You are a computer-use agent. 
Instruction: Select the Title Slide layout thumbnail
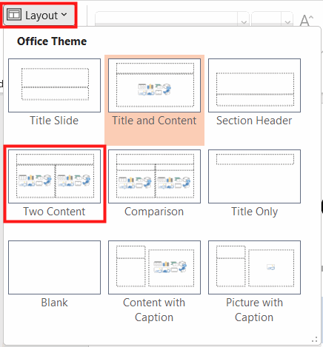[x=54, y=85]
